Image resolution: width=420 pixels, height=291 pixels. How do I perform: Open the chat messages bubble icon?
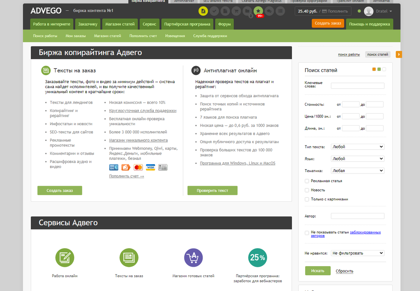pos(269,11)
